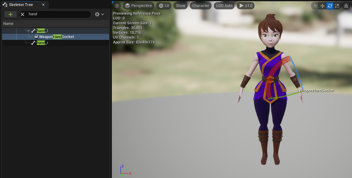The width and height of the screenshot is (352, 178).
Task: Open the Character menu in viewport
Action: (201, 6)
